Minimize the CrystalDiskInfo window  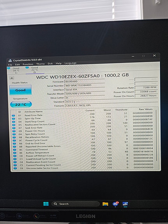[x=133, y=56]
